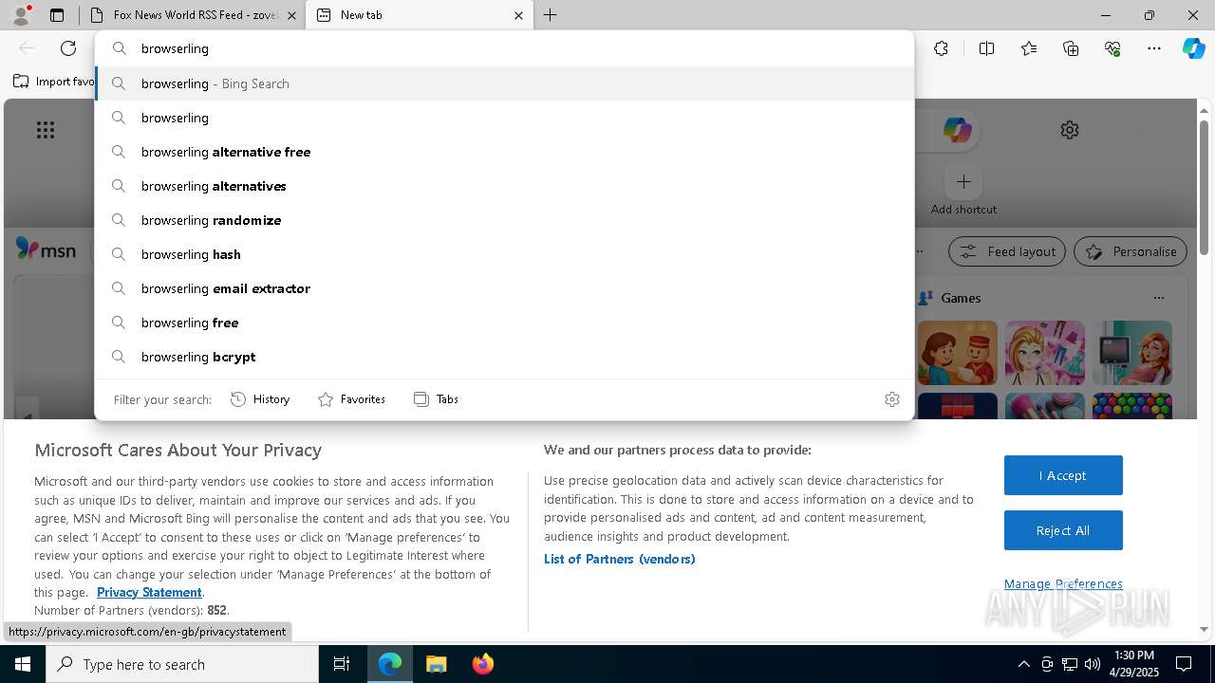1215x683 pixels.
Task: Click the browser profile avatar icon
Action: click(x=21, y=14)
